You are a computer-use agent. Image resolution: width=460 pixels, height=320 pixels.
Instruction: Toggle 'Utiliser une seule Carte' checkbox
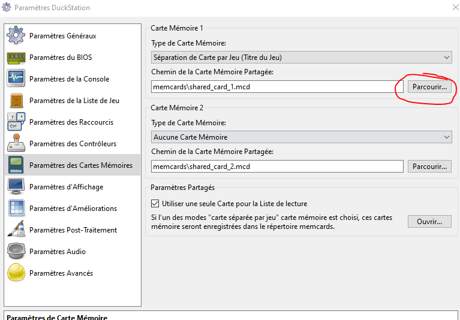click(x=156, y=204)
